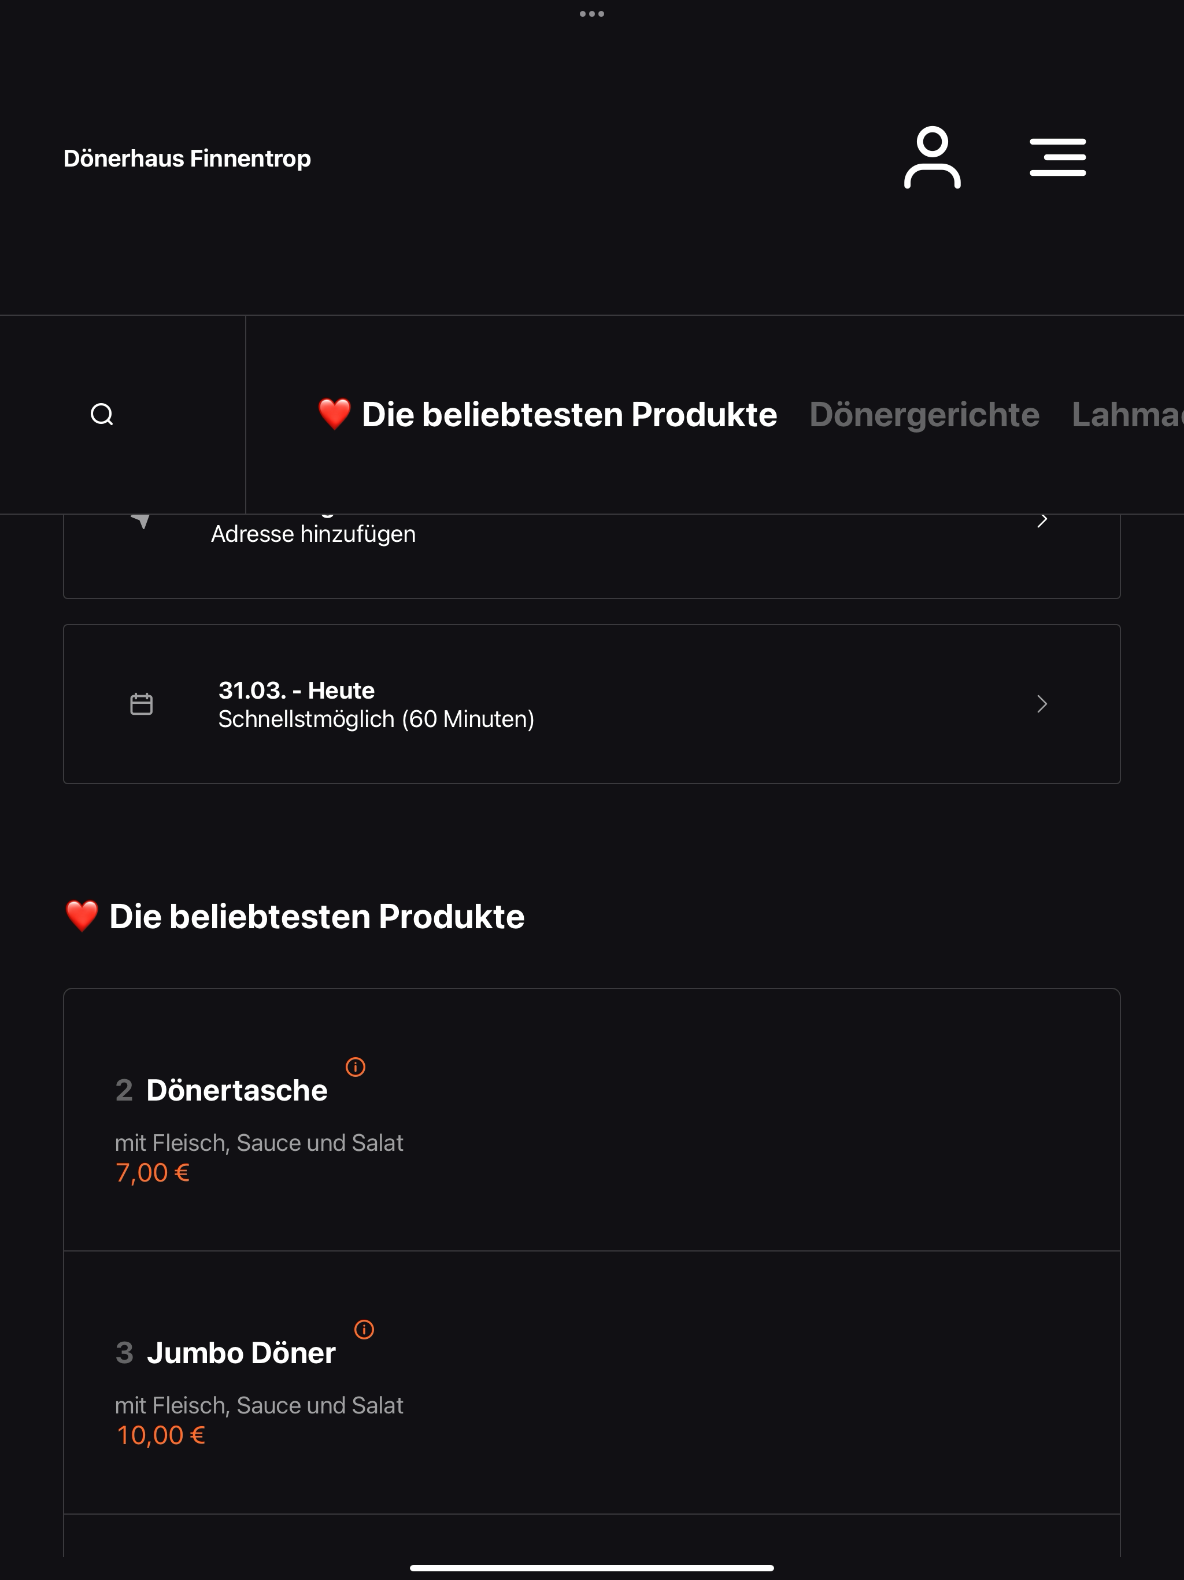This screenshot has width=1184, height=1580.
Task: Expand the delivery time chevron
Action: click(x=1042, y=704)
